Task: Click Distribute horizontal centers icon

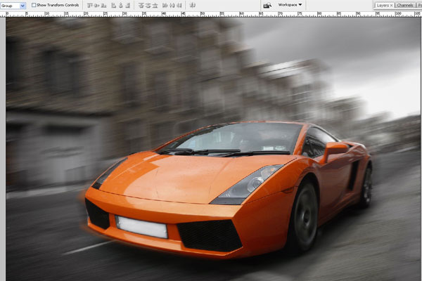Action: [172, 5]
